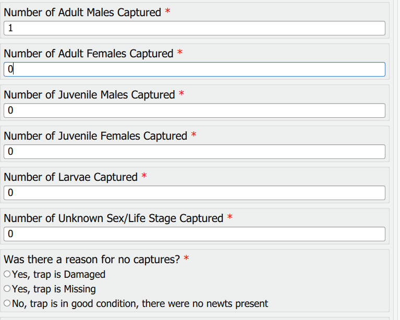Viewport: 400px width, 320px height.
Task: Choose the "Yes, trap is Missing" option
Action: (7, 289)
